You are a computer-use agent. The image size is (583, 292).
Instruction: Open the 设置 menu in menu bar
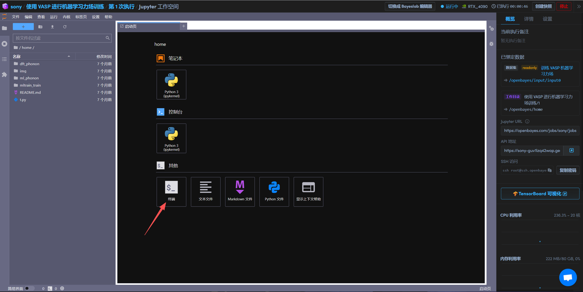[96, 17]
